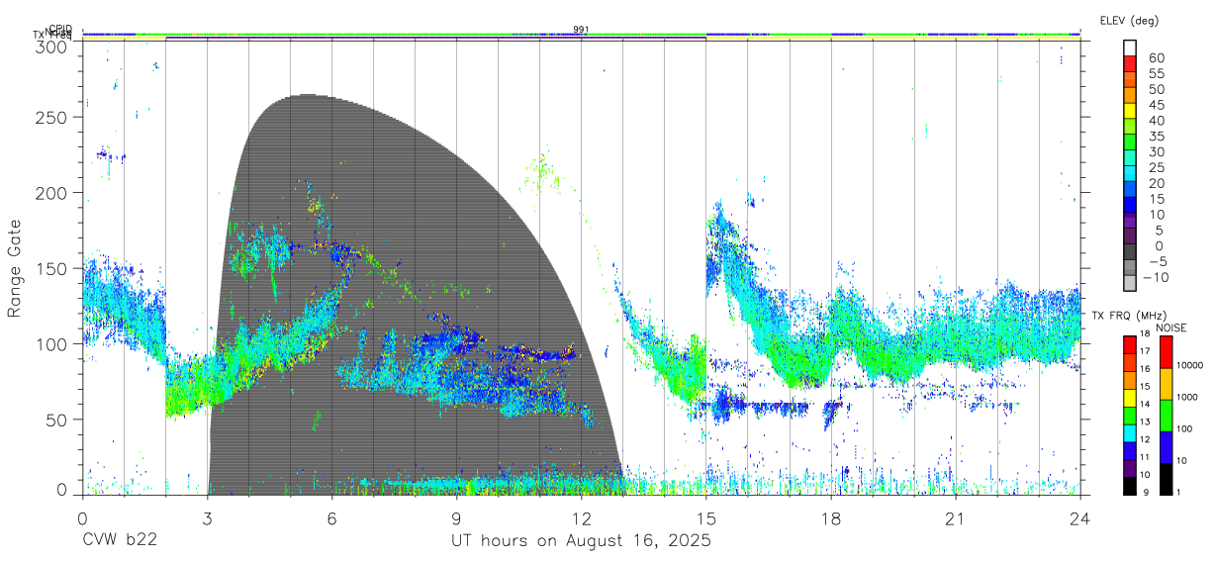Click the 12 tick on UT hours axis
The width and height of the screenshot is (1215, 561).
[581, 517]
